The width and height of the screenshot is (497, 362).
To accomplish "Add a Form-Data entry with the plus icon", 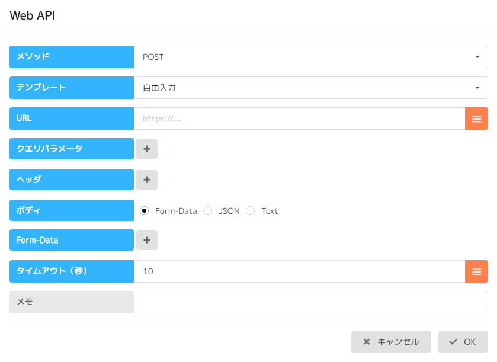I will click(147, 241).
